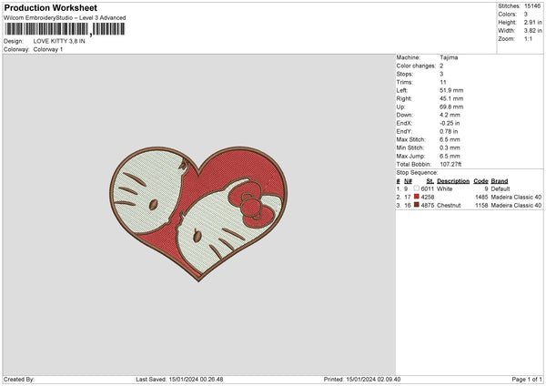Screen dimensions: 546x386
Task: Click the chestnut color swatch 4875
Action: tap(417, 205)
